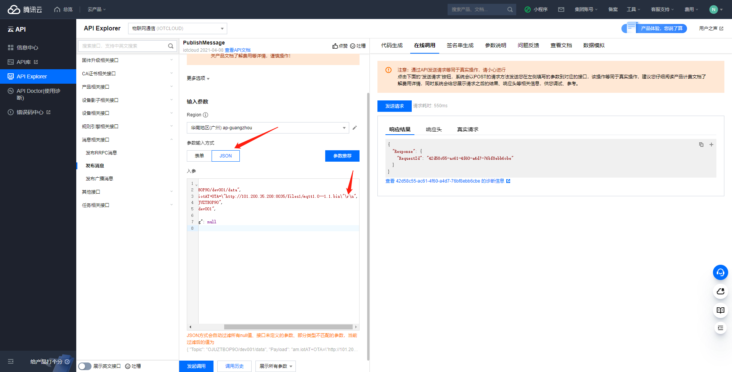The width and height of the screenshot is (732, 372).
Task: Open 信息中心 in the sidebar
Action: pyautogui.click(x=27, y=48)
